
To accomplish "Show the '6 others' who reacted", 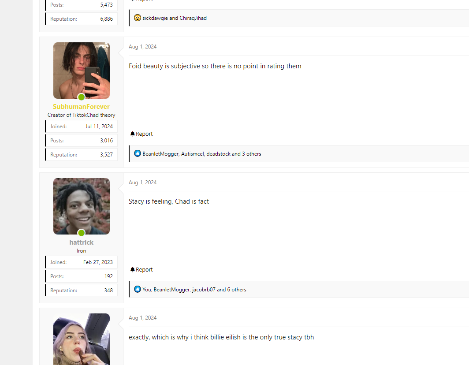I will 237,290.
